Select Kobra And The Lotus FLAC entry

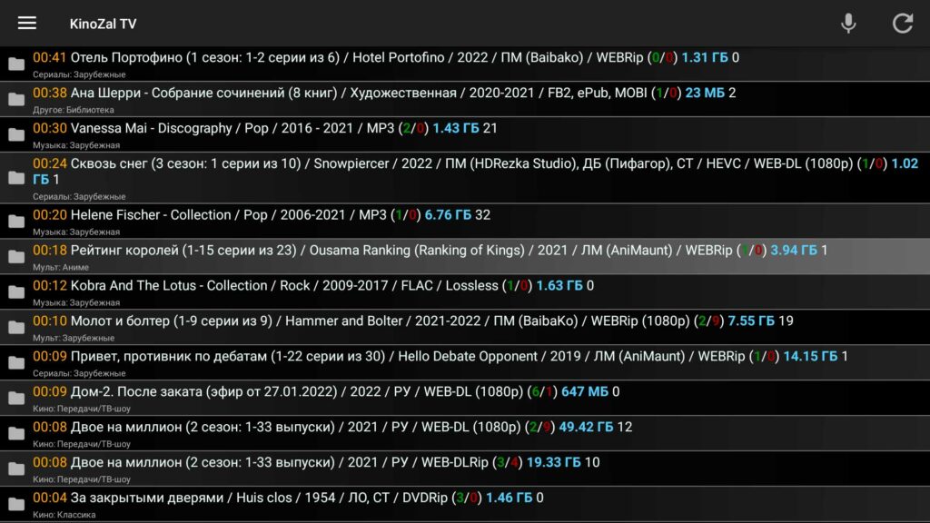(465, 291)
